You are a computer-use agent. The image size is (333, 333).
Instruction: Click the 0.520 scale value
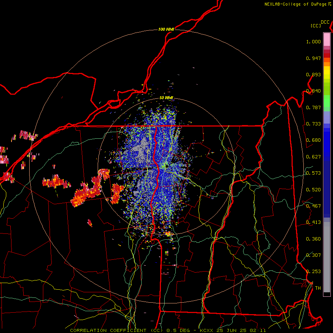(313, 190)
